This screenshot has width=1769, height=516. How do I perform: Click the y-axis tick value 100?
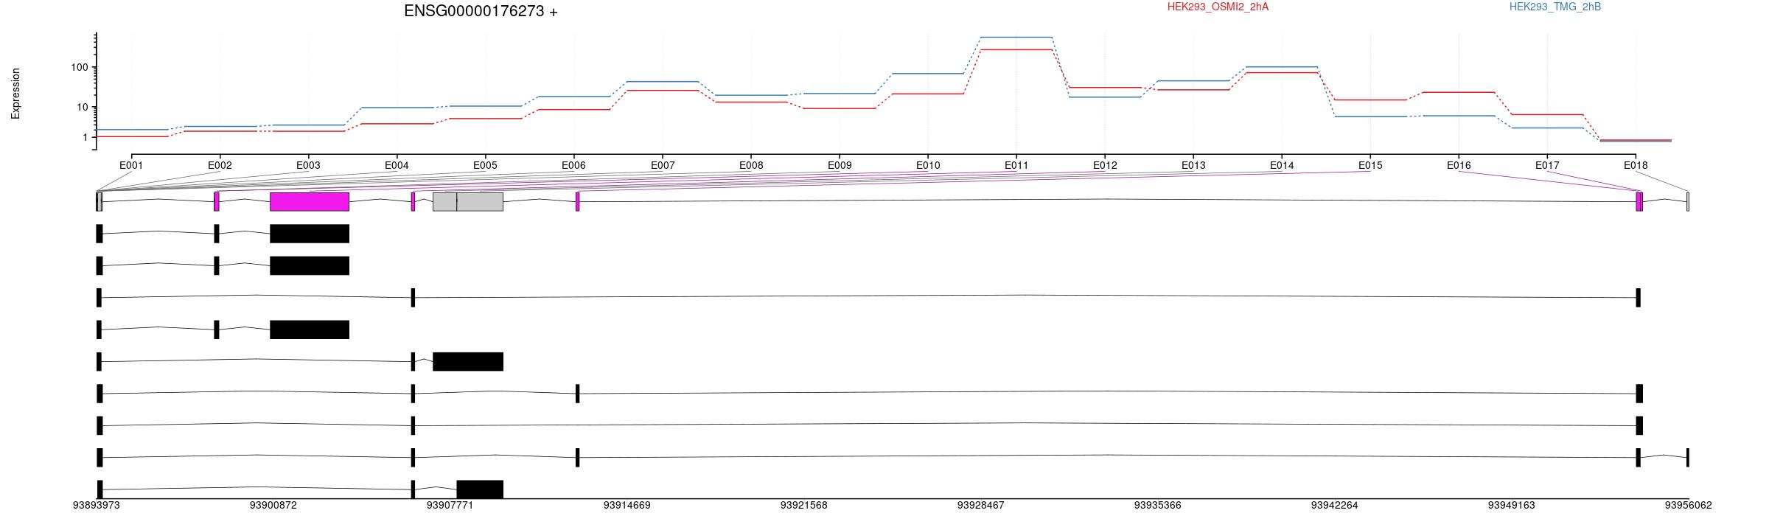click(x=80, y=67)
